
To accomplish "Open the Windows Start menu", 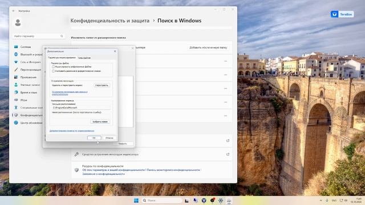I will [136, 200].
